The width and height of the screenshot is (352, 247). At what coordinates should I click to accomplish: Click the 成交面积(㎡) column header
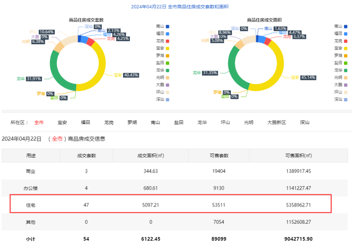(150, 155)
